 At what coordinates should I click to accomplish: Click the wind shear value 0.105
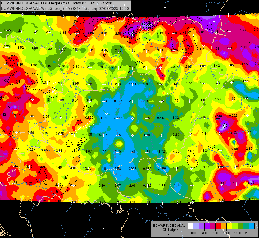103,135
